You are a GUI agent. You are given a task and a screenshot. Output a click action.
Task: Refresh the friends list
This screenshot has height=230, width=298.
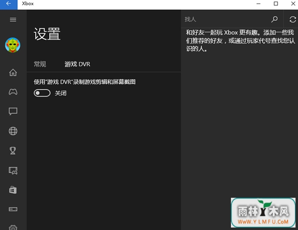293,19
